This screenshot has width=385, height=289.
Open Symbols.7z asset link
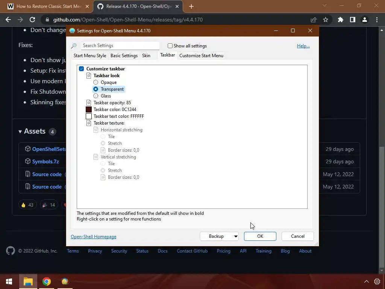click(45, 161)
